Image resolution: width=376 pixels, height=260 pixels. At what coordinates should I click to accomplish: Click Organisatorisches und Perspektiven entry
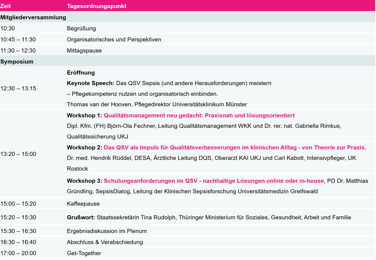click(x=114, y=39)
